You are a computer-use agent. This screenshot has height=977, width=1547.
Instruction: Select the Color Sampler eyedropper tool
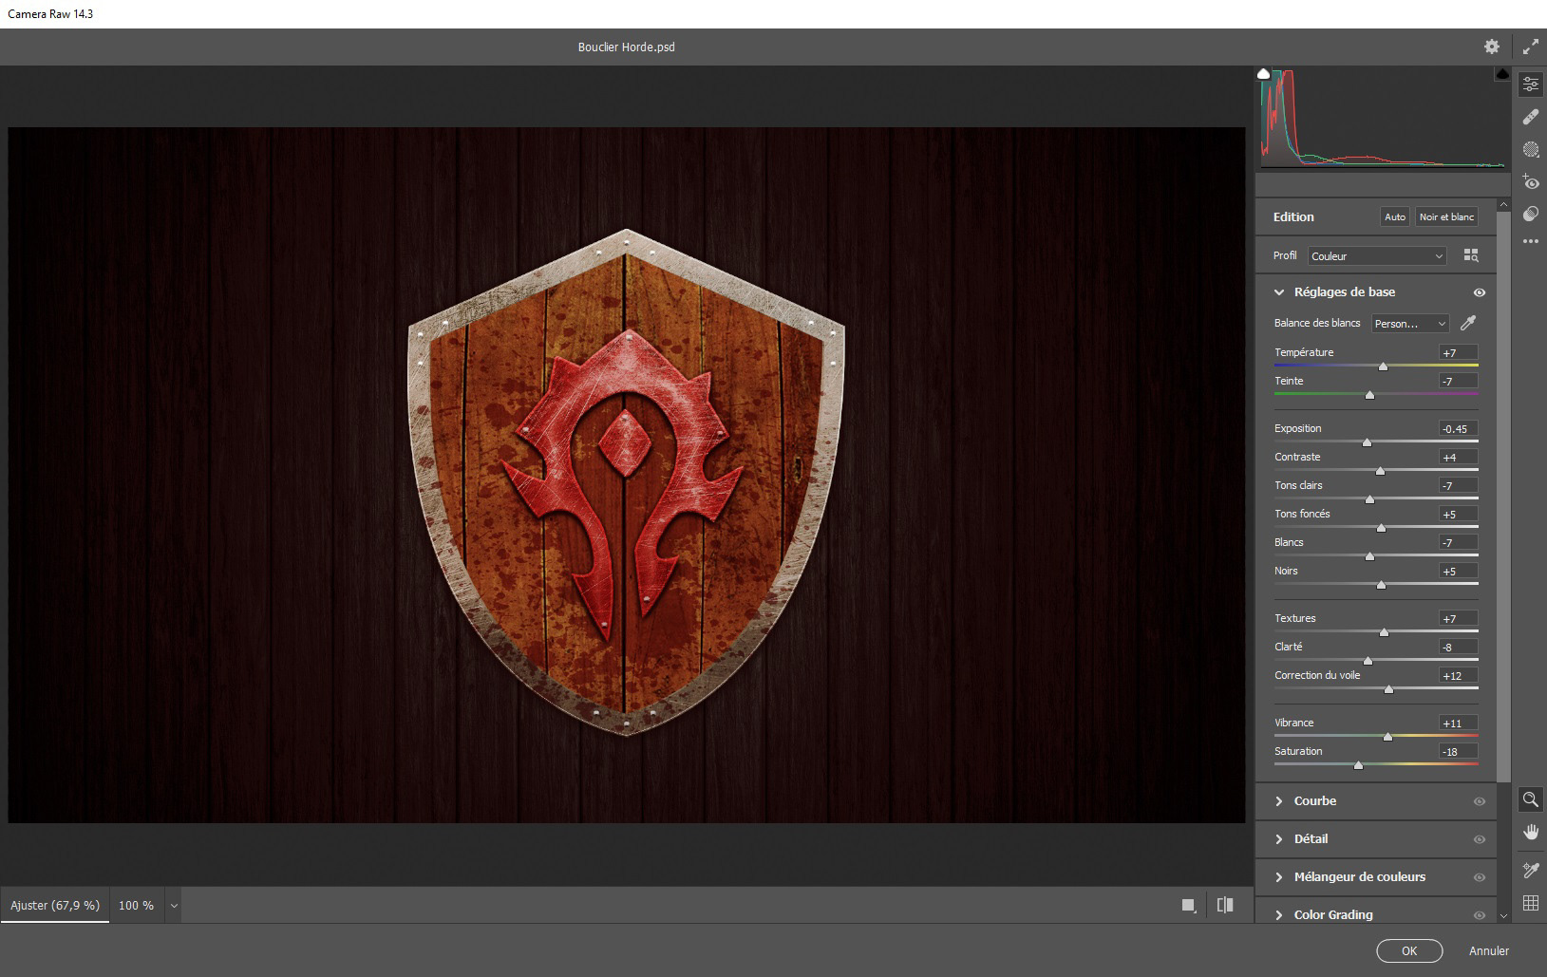coord(1530,869)
